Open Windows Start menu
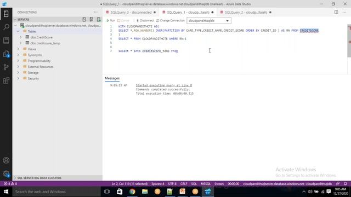 click(6, 192)
